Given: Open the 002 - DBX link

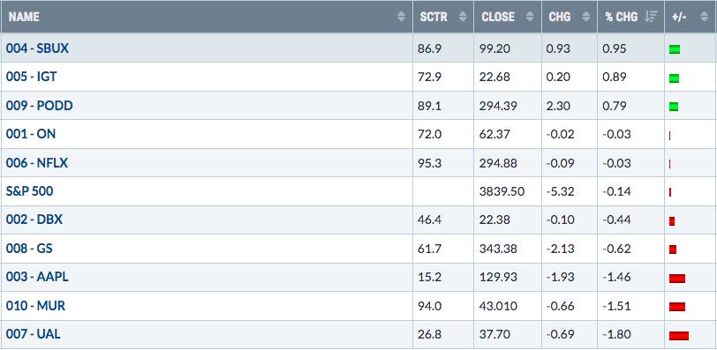Looking at the screenshot, I should click(x=34, y=220).
